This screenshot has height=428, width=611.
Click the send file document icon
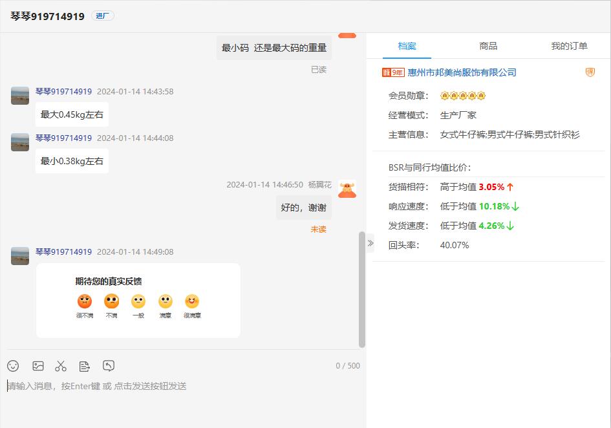pyautogui.click(x=84, y=366)
